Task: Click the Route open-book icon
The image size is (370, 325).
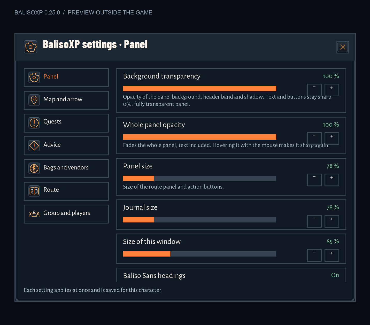Action: (34, 191)
